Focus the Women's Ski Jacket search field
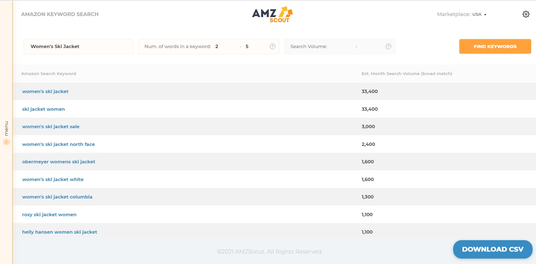The image size is (536, 264). [x=78, y=46]
